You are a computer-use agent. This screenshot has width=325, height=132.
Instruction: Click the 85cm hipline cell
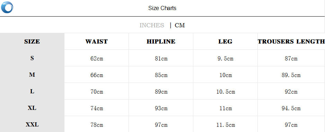click(x=161, y=75)
